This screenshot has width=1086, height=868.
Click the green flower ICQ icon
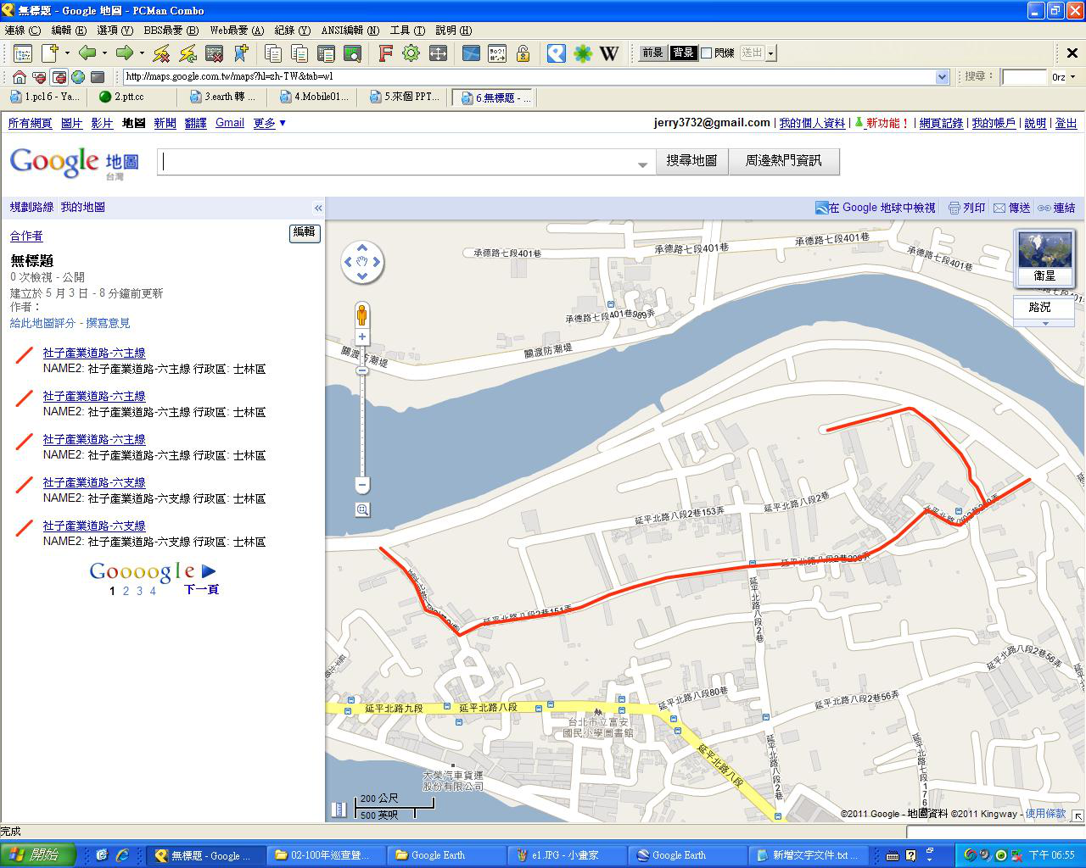point(583,53)
